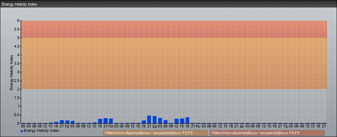Select the Πα day label on the time axis
The image size is (337, 137).
[x=111, y=126]
